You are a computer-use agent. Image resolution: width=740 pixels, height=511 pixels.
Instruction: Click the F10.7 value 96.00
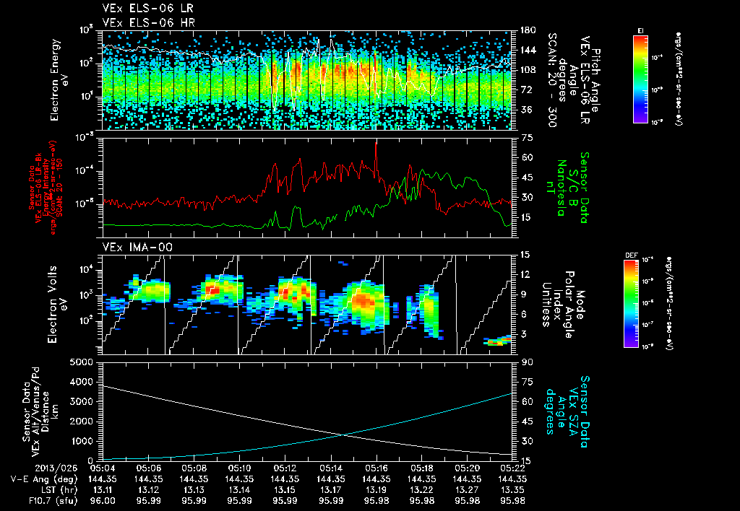pos(103,501)
